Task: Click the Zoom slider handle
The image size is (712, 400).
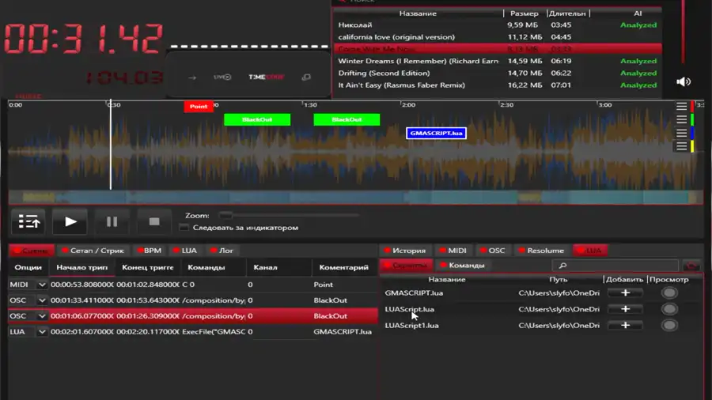Action: point(226,215)
